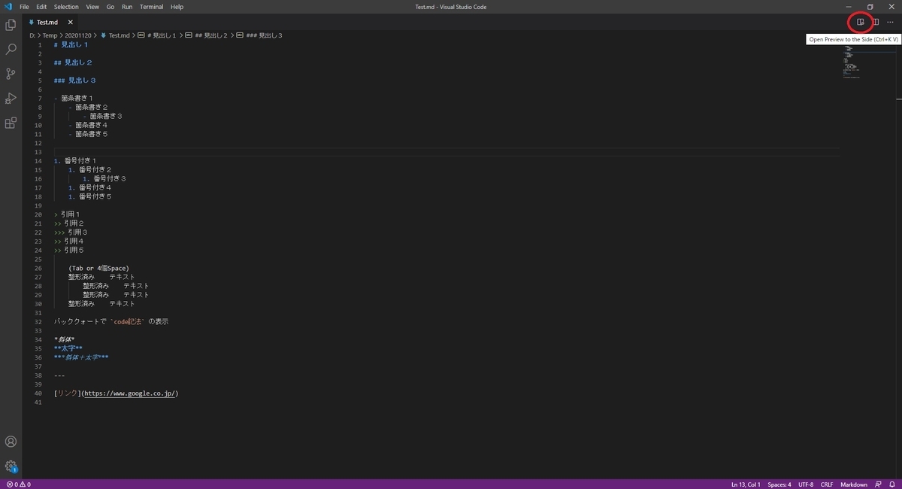Open the Run menu
Viewport: 902px width, 489px height.
127,7
